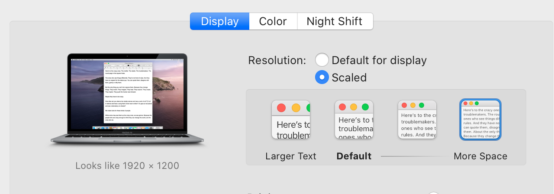Click the Dock shown in the MacBook preview

tap(127, 128)
